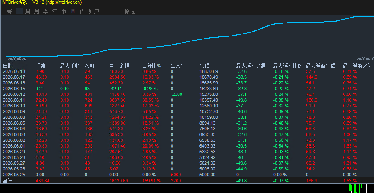
Task: Switch to the 年 yearly tab
Action: 55,11
